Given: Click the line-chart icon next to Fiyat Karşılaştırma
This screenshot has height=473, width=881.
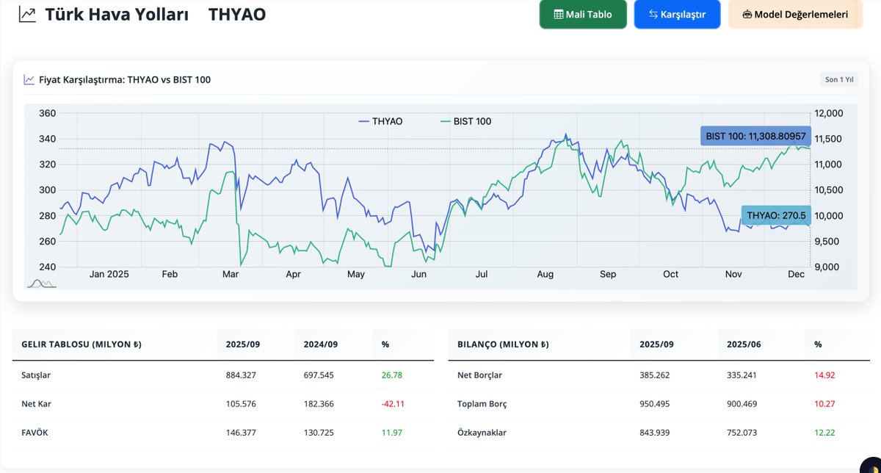Looking at the screenshot, I should tap(29, 79).
